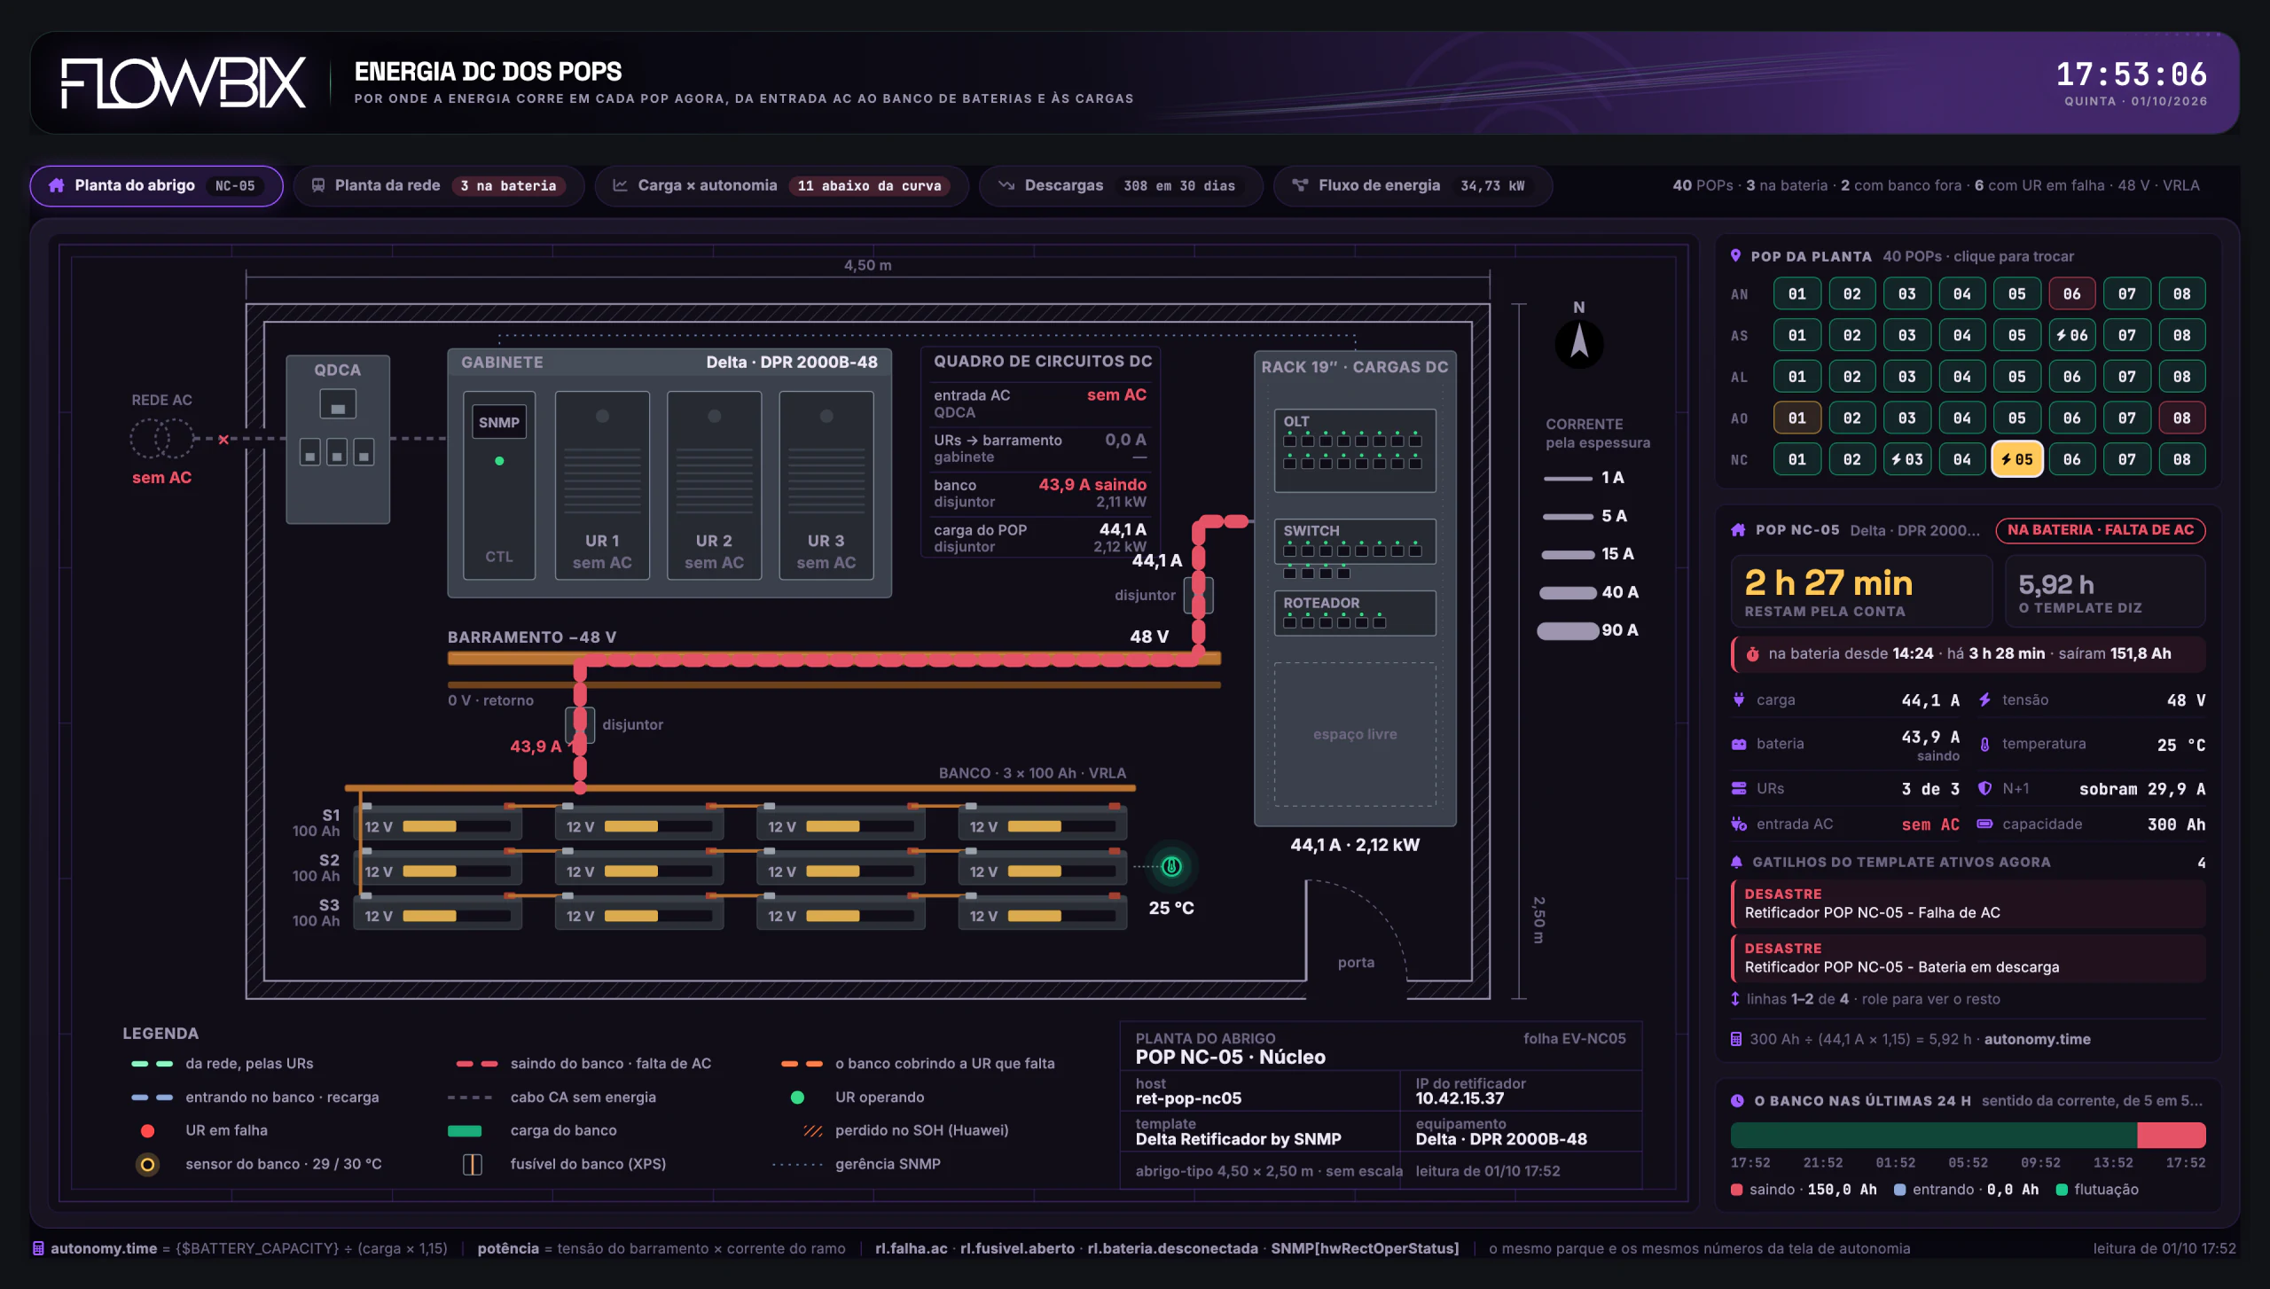
Task: Click the UR 1 rectifier module
Action: [602, 485]
